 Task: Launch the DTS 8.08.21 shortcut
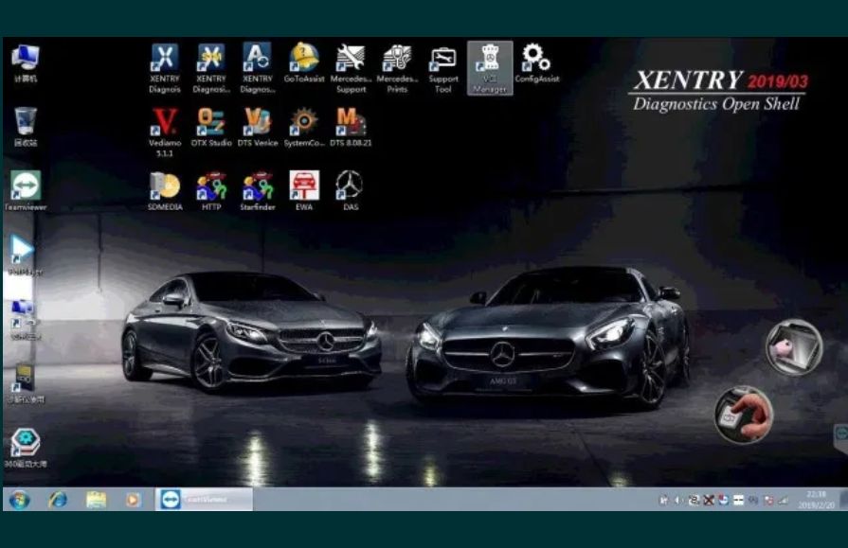(x=351, y=127)
